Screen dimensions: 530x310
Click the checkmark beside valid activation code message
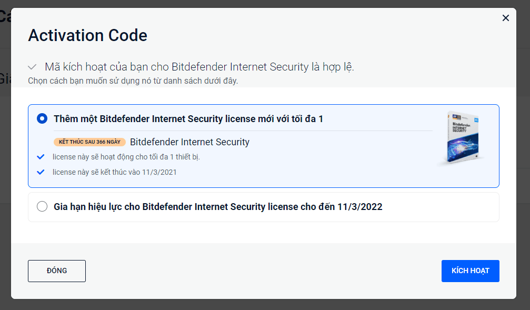coord(32,67)
